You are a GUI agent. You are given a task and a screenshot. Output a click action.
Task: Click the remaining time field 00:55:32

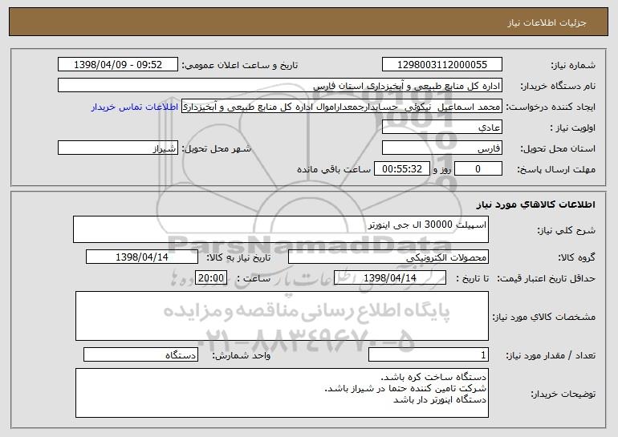(x=401, y=169)
